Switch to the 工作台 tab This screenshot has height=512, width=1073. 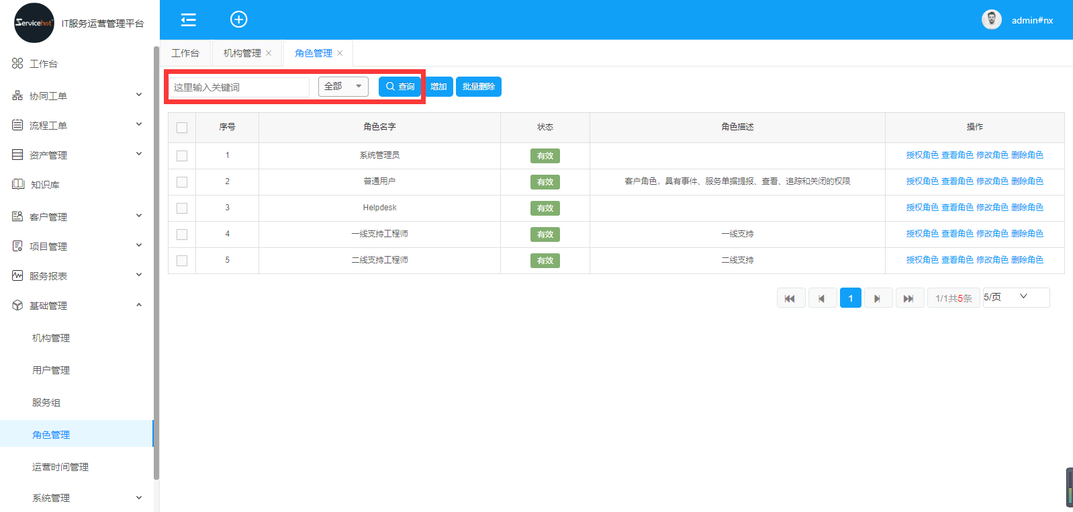(x=185, y=53)
